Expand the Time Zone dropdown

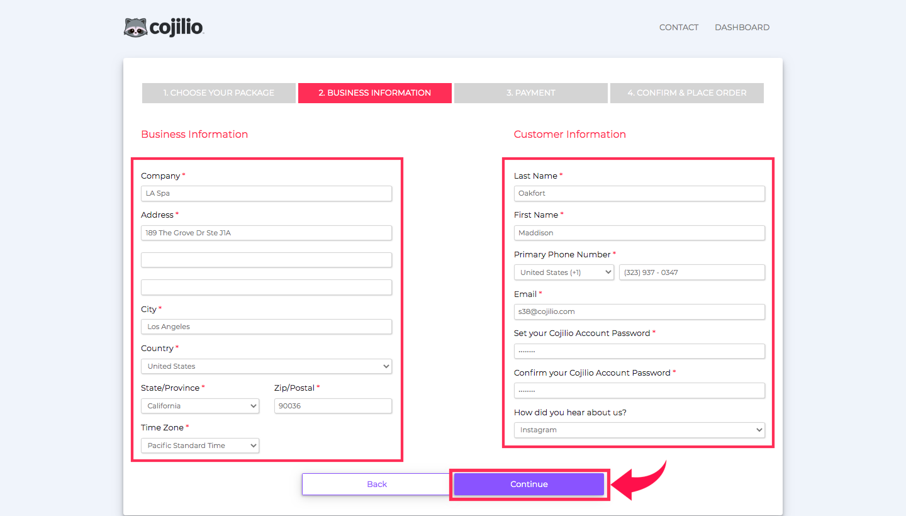click(x=200, y=446)
